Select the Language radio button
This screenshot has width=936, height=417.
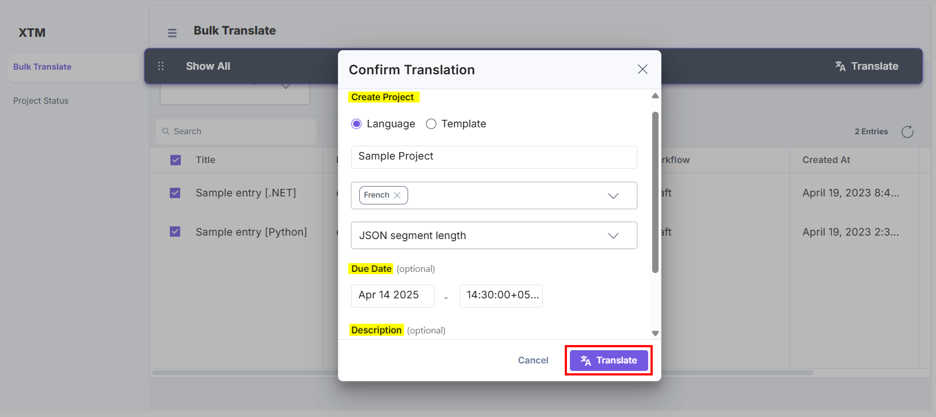[x=356, y=124]
